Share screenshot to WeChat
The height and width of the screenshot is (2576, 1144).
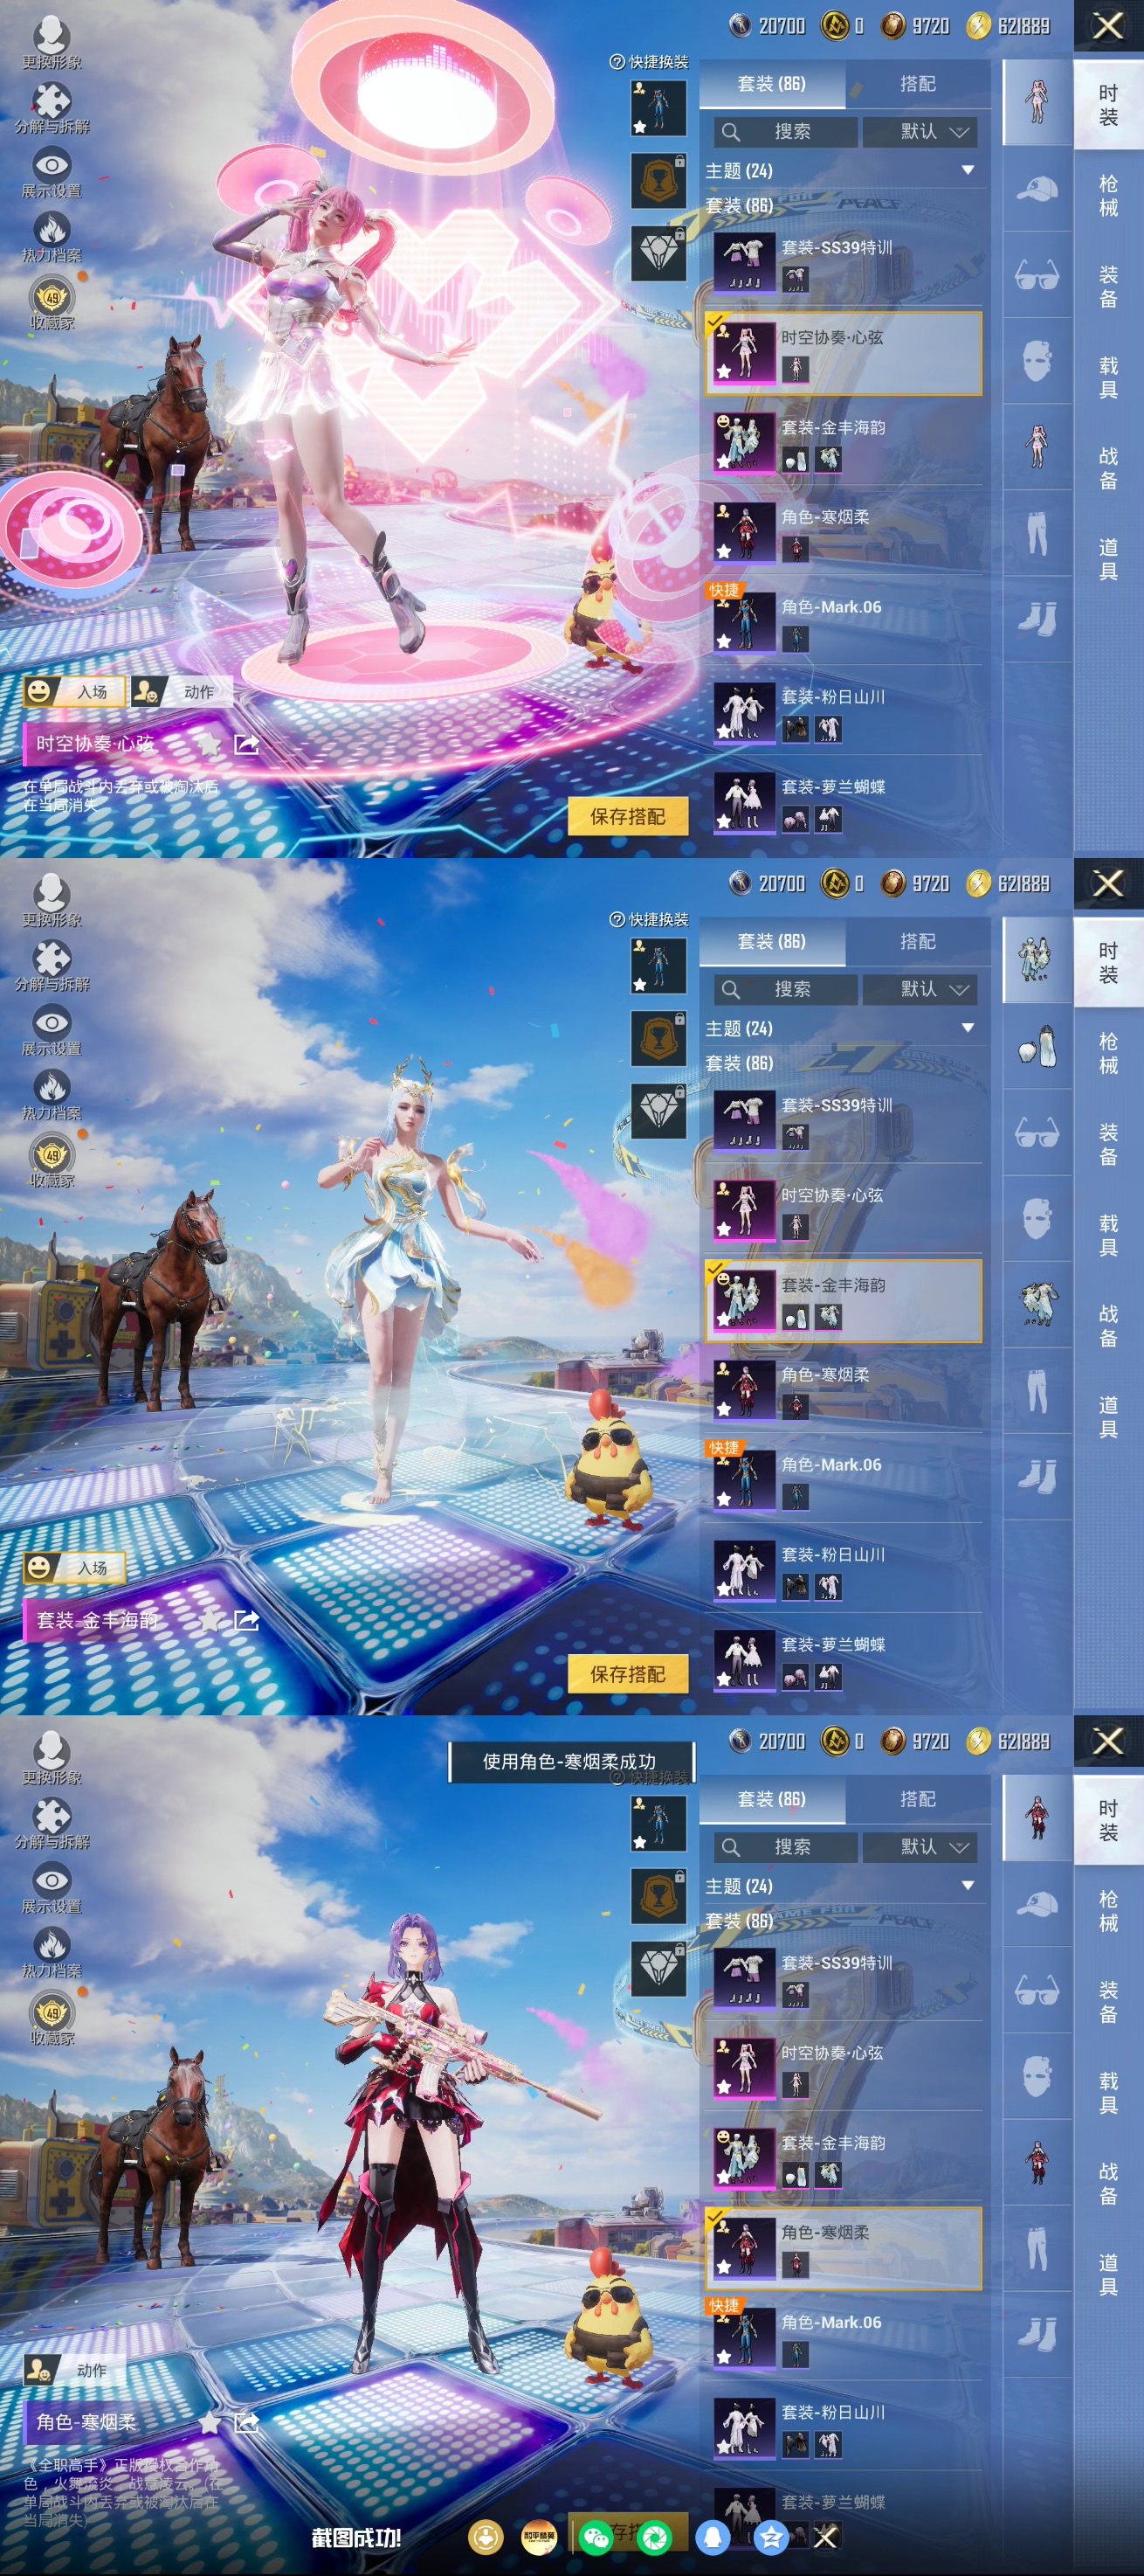[596, 2537]
